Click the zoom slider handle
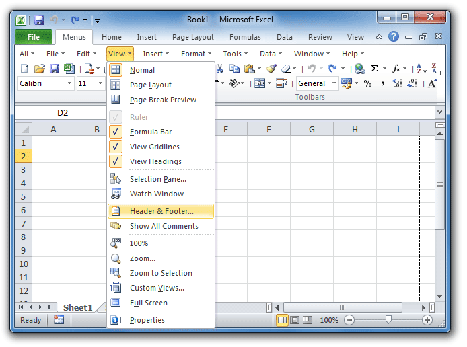Viewport: 467px width, 347px height. [388, 321]
